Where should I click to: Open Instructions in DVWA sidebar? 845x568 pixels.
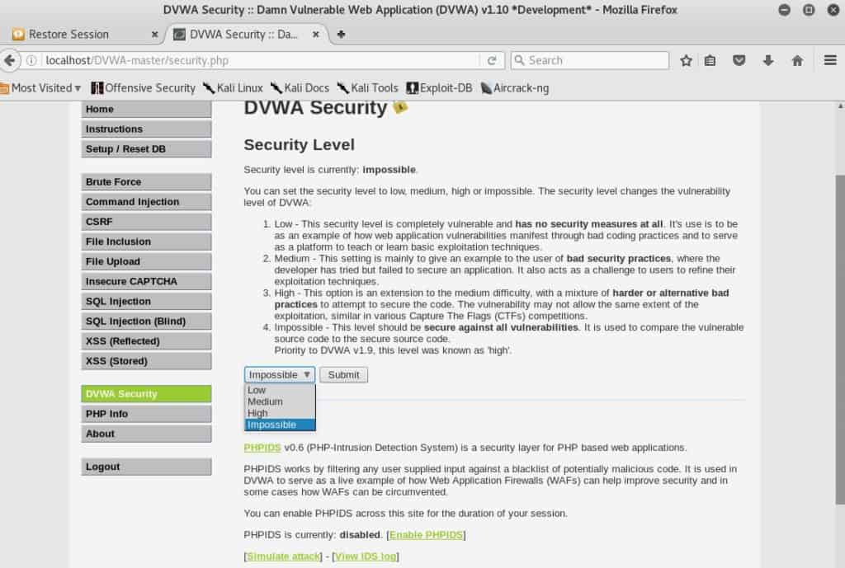[146, 129]
